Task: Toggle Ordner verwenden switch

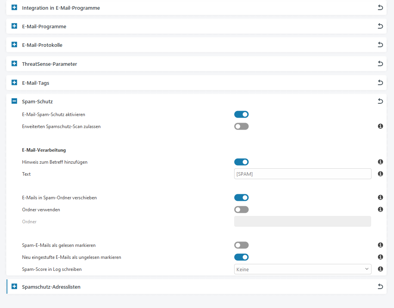Action: coord(242,209)
